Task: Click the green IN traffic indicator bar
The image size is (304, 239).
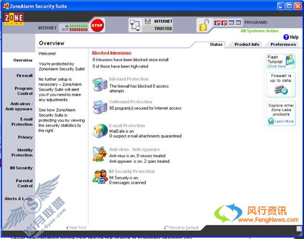Action: 78,26
